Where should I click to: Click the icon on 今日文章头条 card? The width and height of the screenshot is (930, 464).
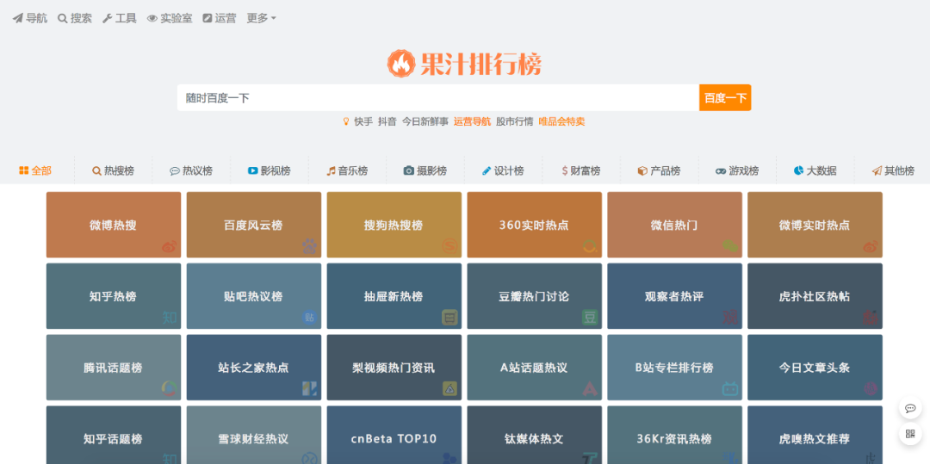click(871, 389)
